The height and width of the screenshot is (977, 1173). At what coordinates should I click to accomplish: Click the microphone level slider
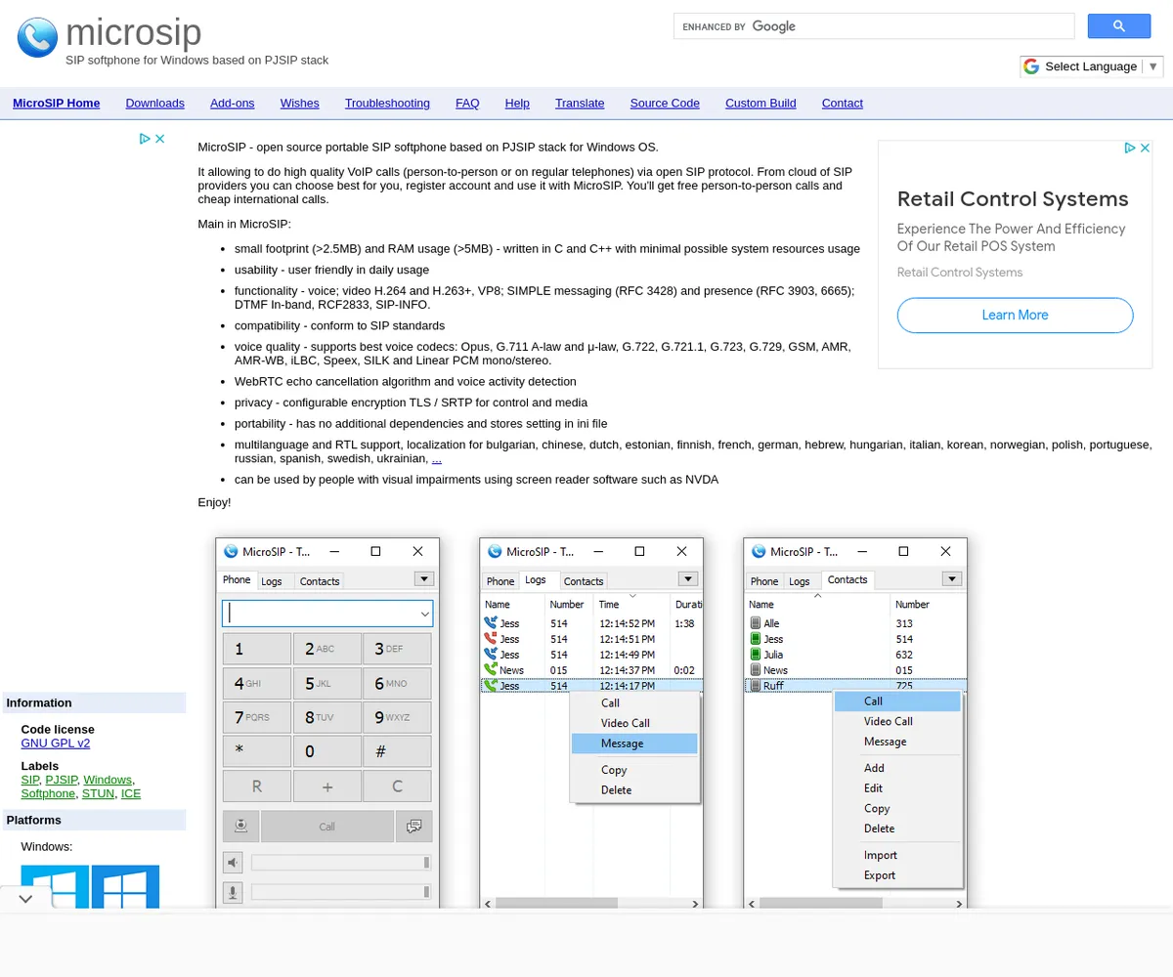pyautogui.click(x=340, y=892)
